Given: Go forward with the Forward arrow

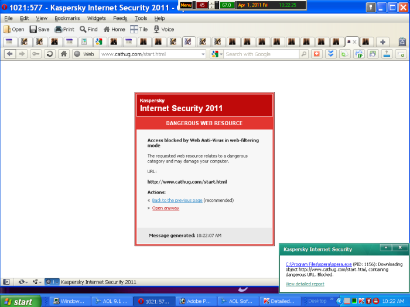Looking at the screenshot, I should [22, 54].
